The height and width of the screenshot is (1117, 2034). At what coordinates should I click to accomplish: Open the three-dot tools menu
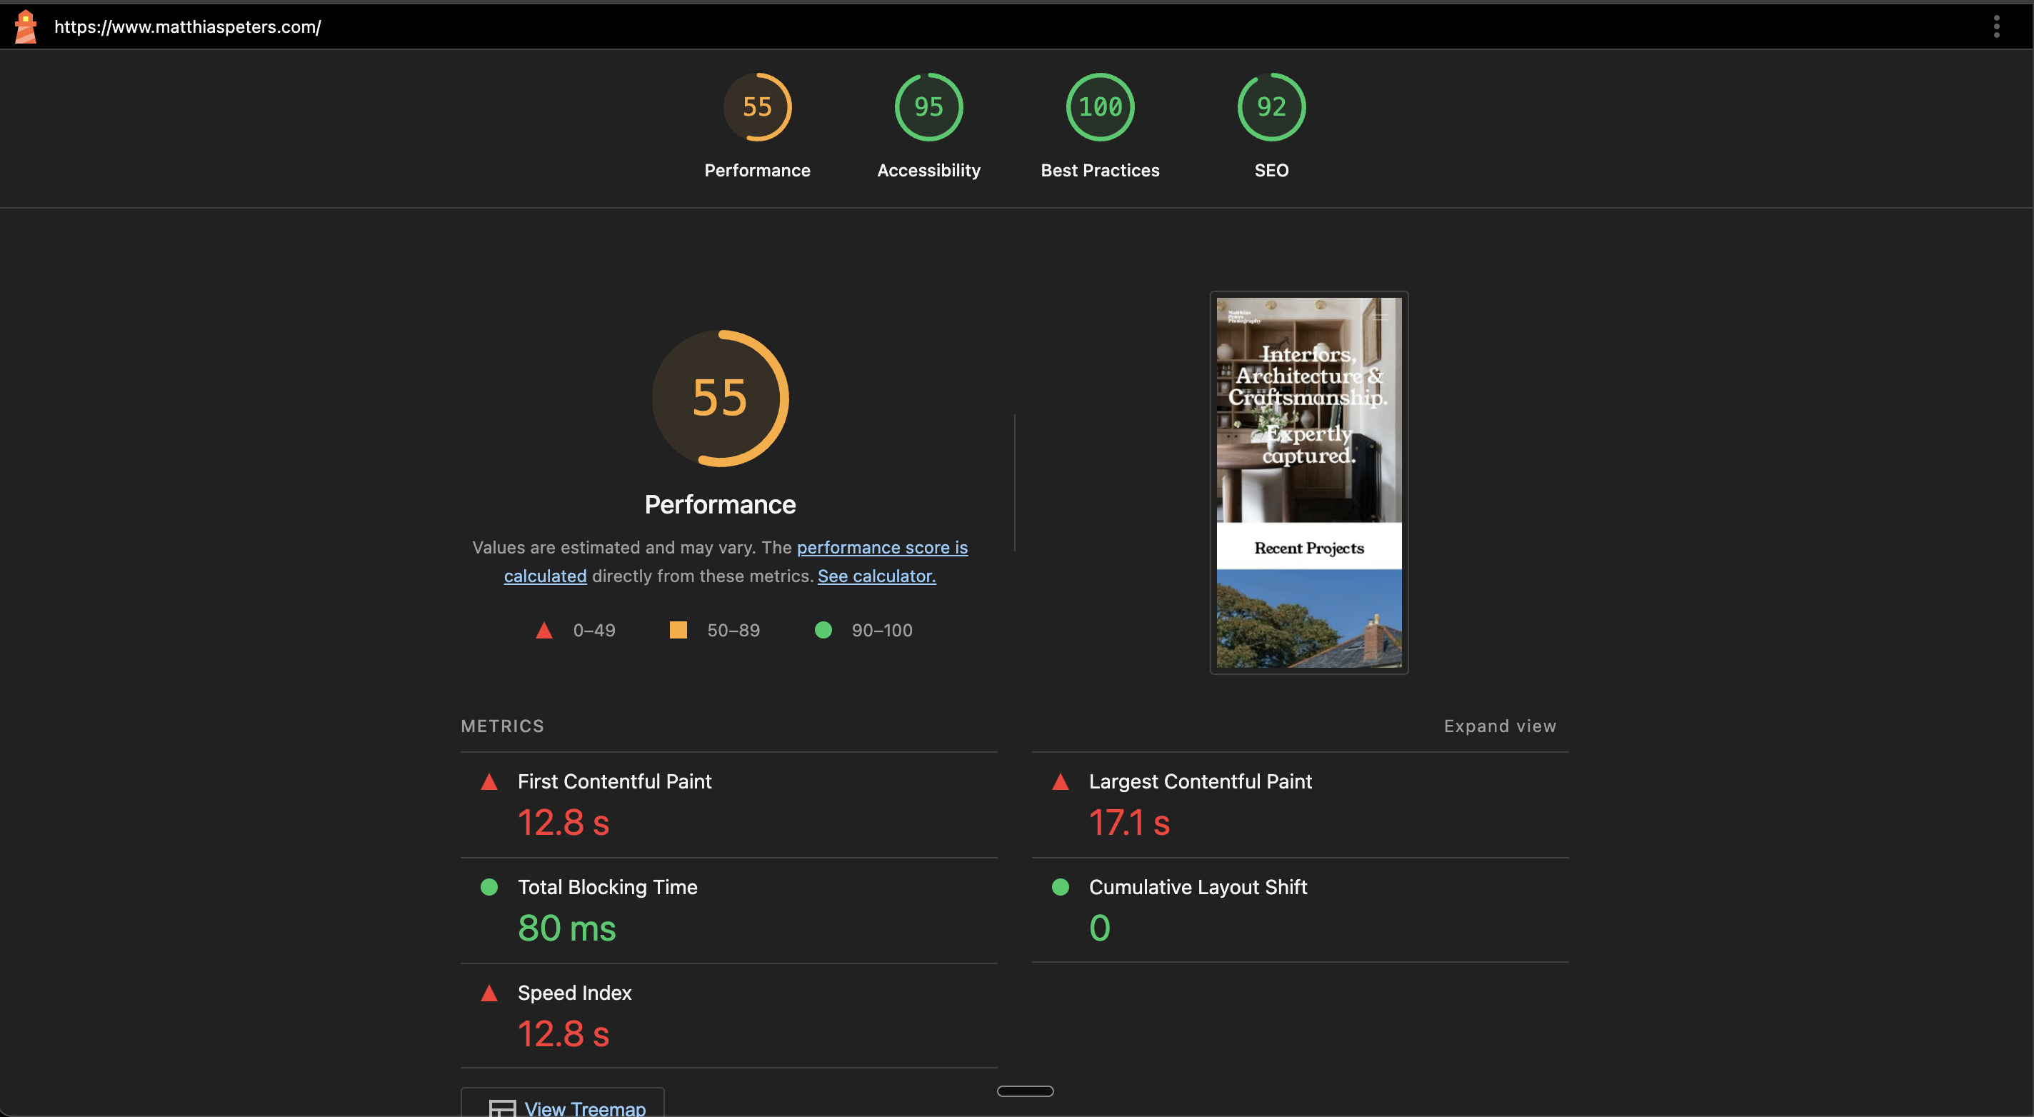pyautogui.click(x=1996, y=27)
